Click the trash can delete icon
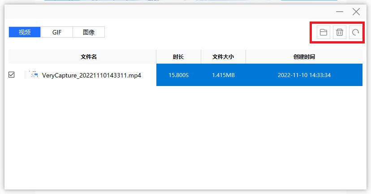 click(339, 32)
